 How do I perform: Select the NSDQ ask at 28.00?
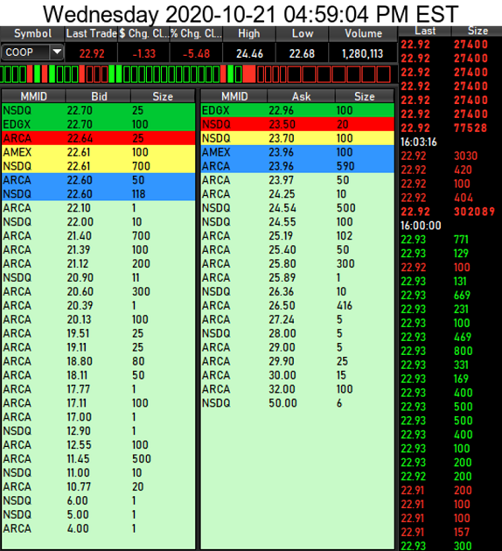(x=297, y=333)
